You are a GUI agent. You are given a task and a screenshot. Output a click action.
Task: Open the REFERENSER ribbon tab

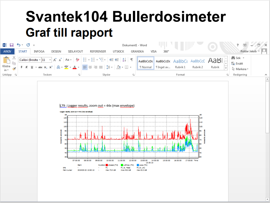pos(98,51)
